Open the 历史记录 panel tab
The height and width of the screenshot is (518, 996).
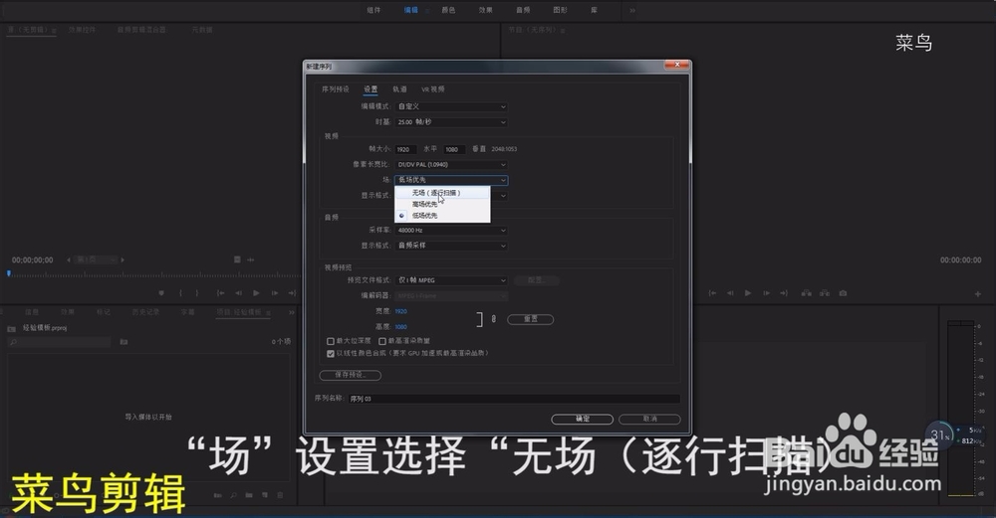point(145,312)
